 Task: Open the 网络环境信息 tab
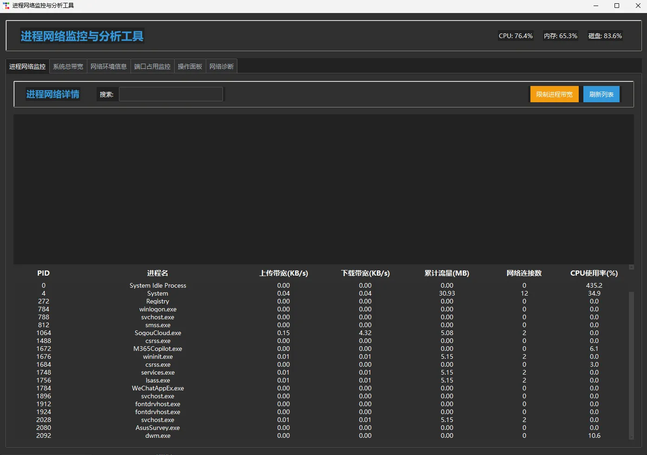(109, 66)
